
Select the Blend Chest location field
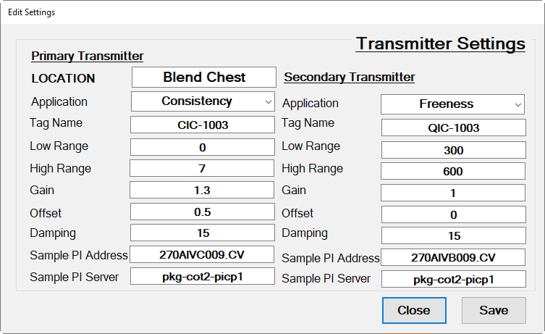click(x=203, y=78)
